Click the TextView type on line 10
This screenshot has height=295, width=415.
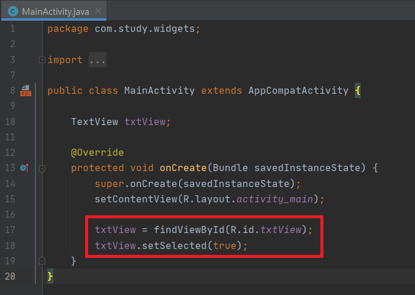[95, 122]
